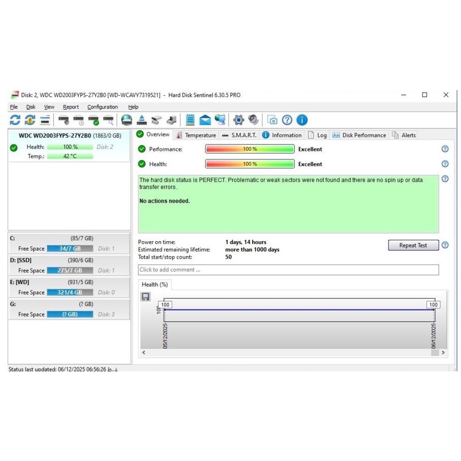Open the Disk menu

[31, 107]
